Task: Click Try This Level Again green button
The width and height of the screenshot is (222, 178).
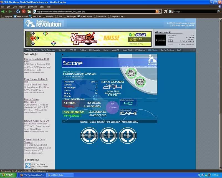Action: pos(140,82)
